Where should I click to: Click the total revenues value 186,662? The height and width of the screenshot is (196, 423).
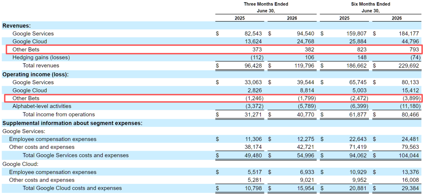coord(356,65)
